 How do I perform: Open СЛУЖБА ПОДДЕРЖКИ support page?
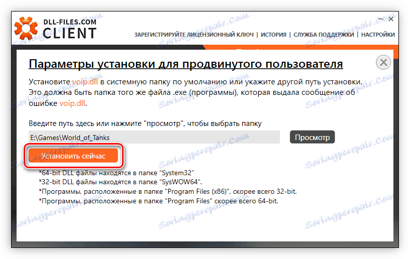324,35
